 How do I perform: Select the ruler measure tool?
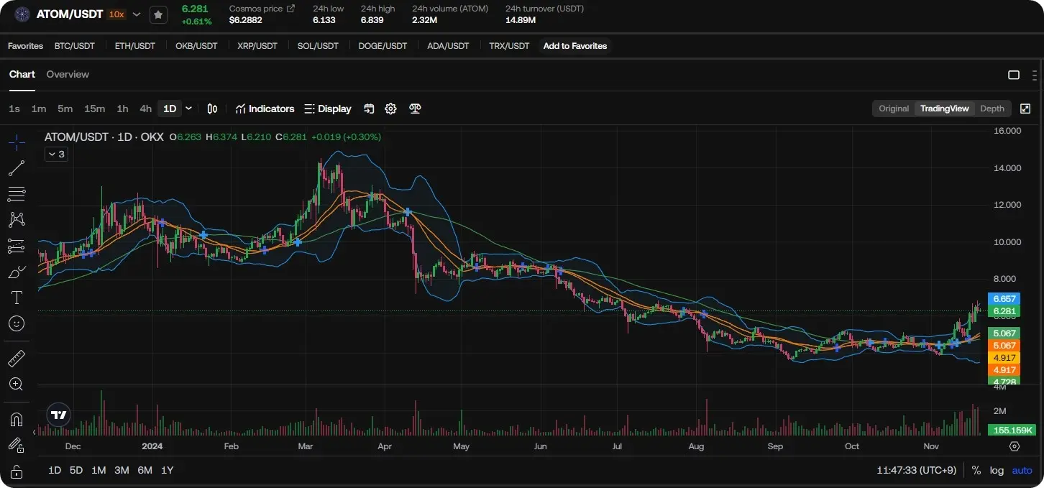pyautogui.click(x=17, y=358)
